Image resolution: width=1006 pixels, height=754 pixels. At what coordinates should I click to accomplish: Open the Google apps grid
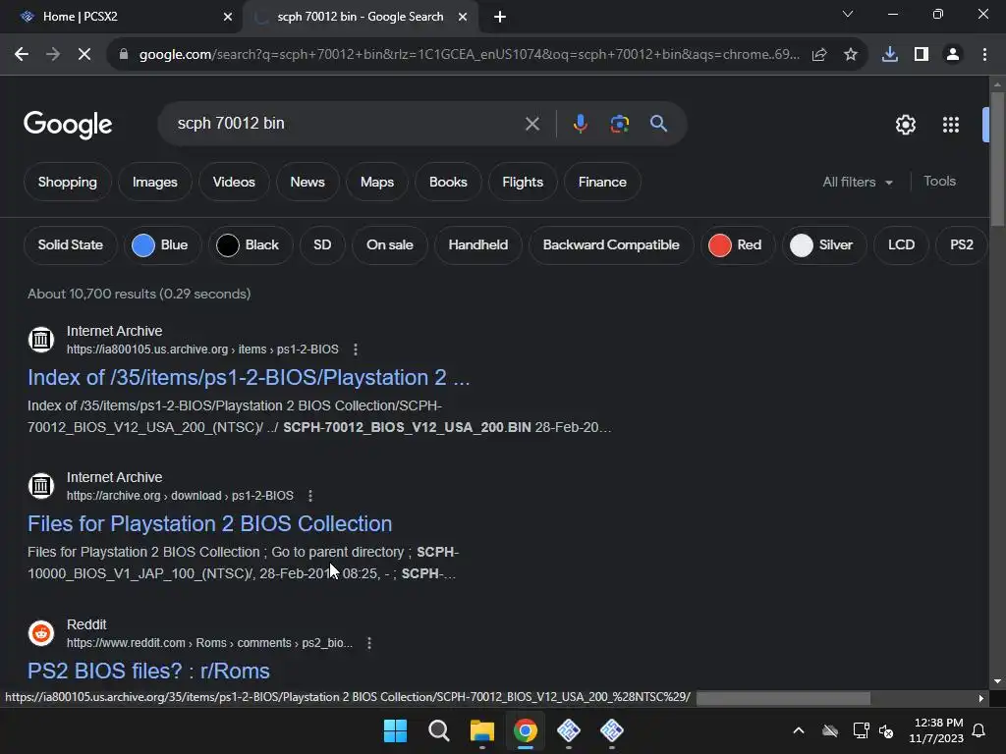(x=951, y=125)
